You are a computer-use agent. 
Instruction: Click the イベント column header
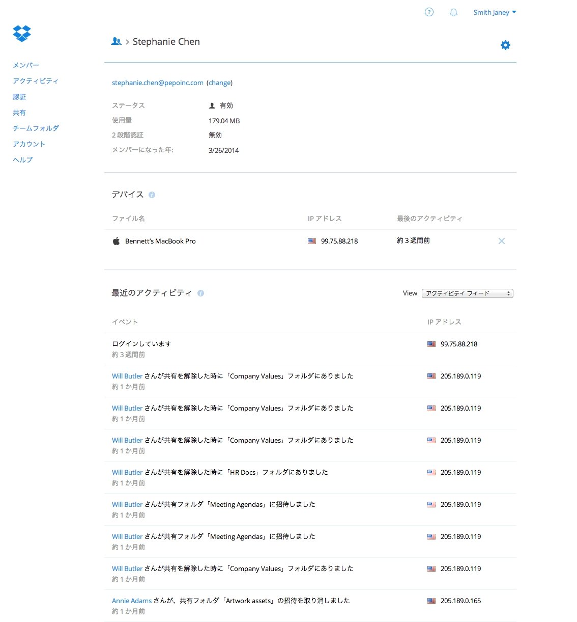(125, 322)
